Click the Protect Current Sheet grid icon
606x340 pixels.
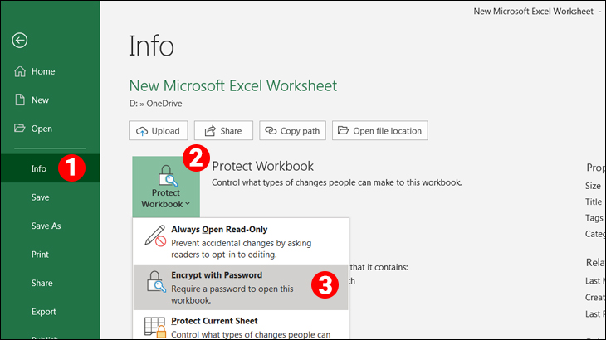coord(154,328)
